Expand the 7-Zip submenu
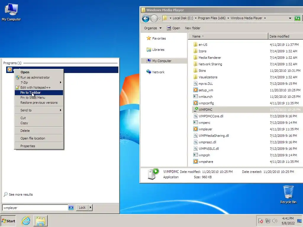303x227 pixels. [39, 82]
